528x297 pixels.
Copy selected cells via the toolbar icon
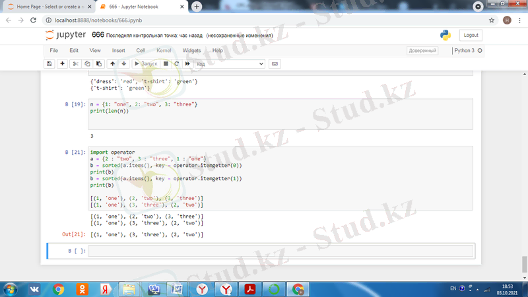coord(87,63)
